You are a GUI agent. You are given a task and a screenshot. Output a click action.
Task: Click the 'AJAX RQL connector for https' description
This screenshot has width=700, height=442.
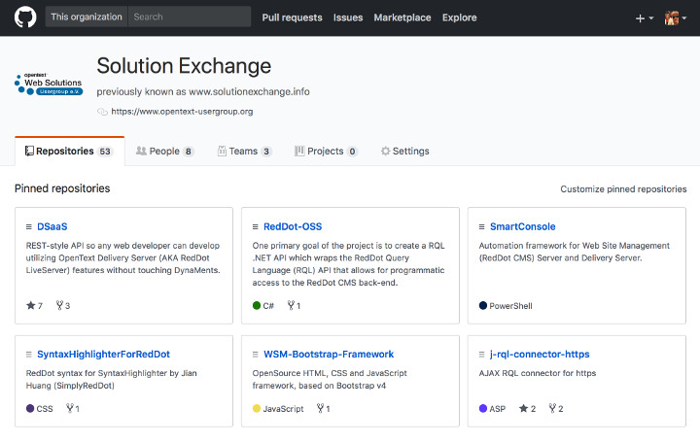537,373
